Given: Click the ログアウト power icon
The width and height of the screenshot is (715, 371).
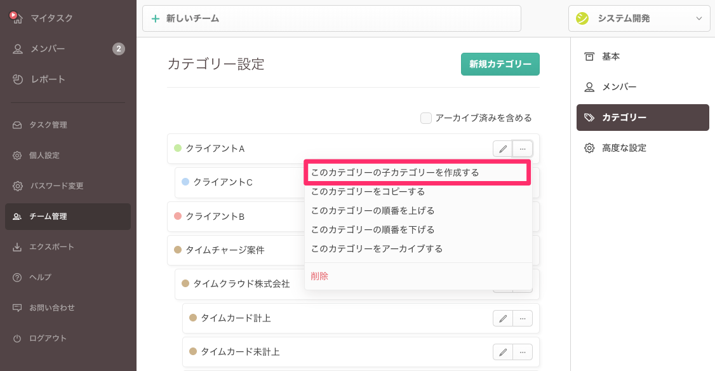Looking at the screenshot, I should click(17, 339).
